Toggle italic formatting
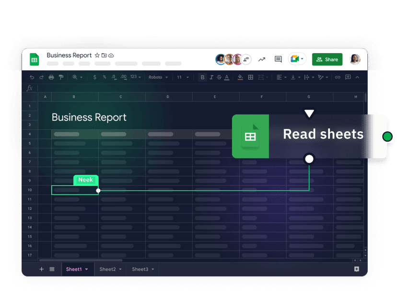Viewport: 397px width, 308px height. pyautogui.click(x=211, y=77)
